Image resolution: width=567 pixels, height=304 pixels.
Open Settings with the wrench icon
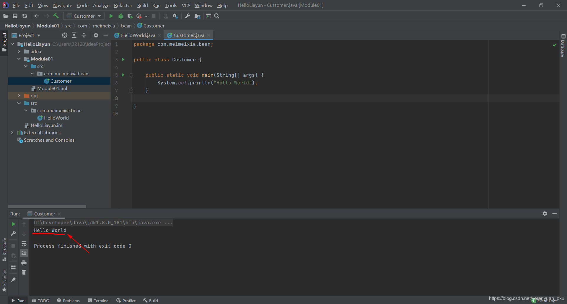[x=188, y=16]
